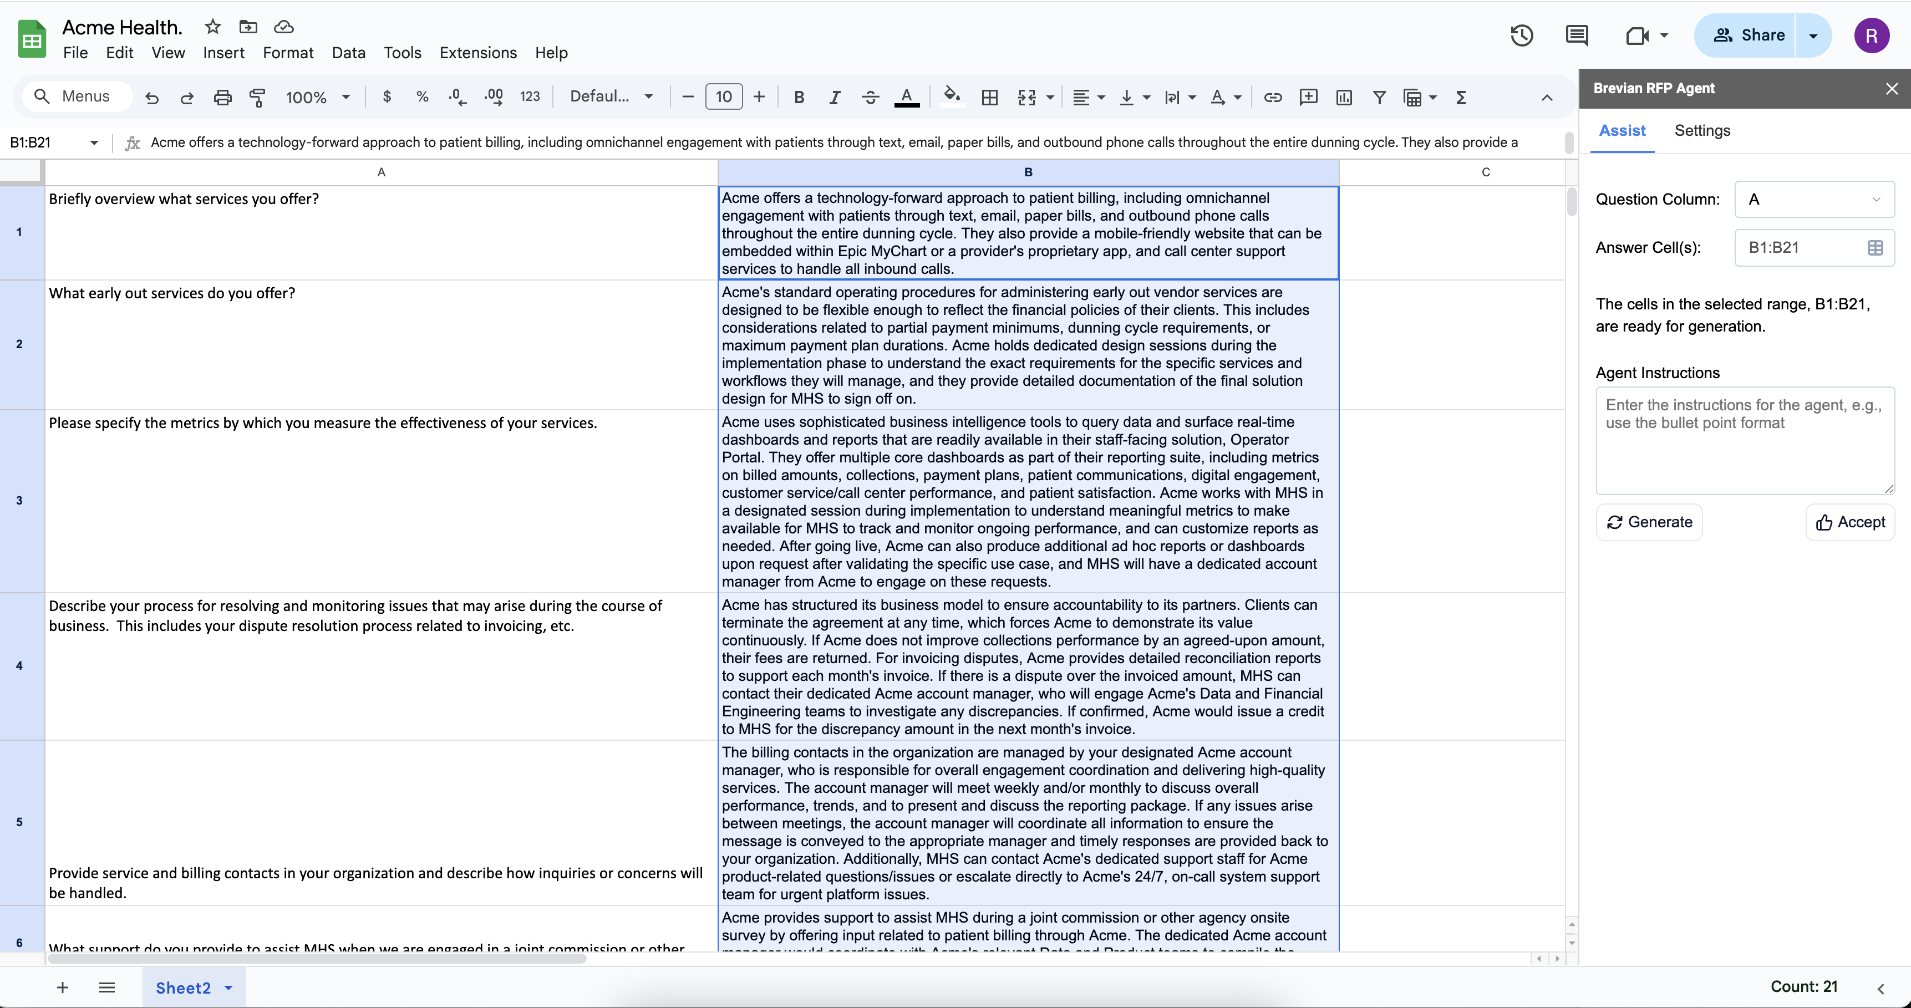Decrease decimal places
The image size is (1911, 1008).
[x=458, y=96]
